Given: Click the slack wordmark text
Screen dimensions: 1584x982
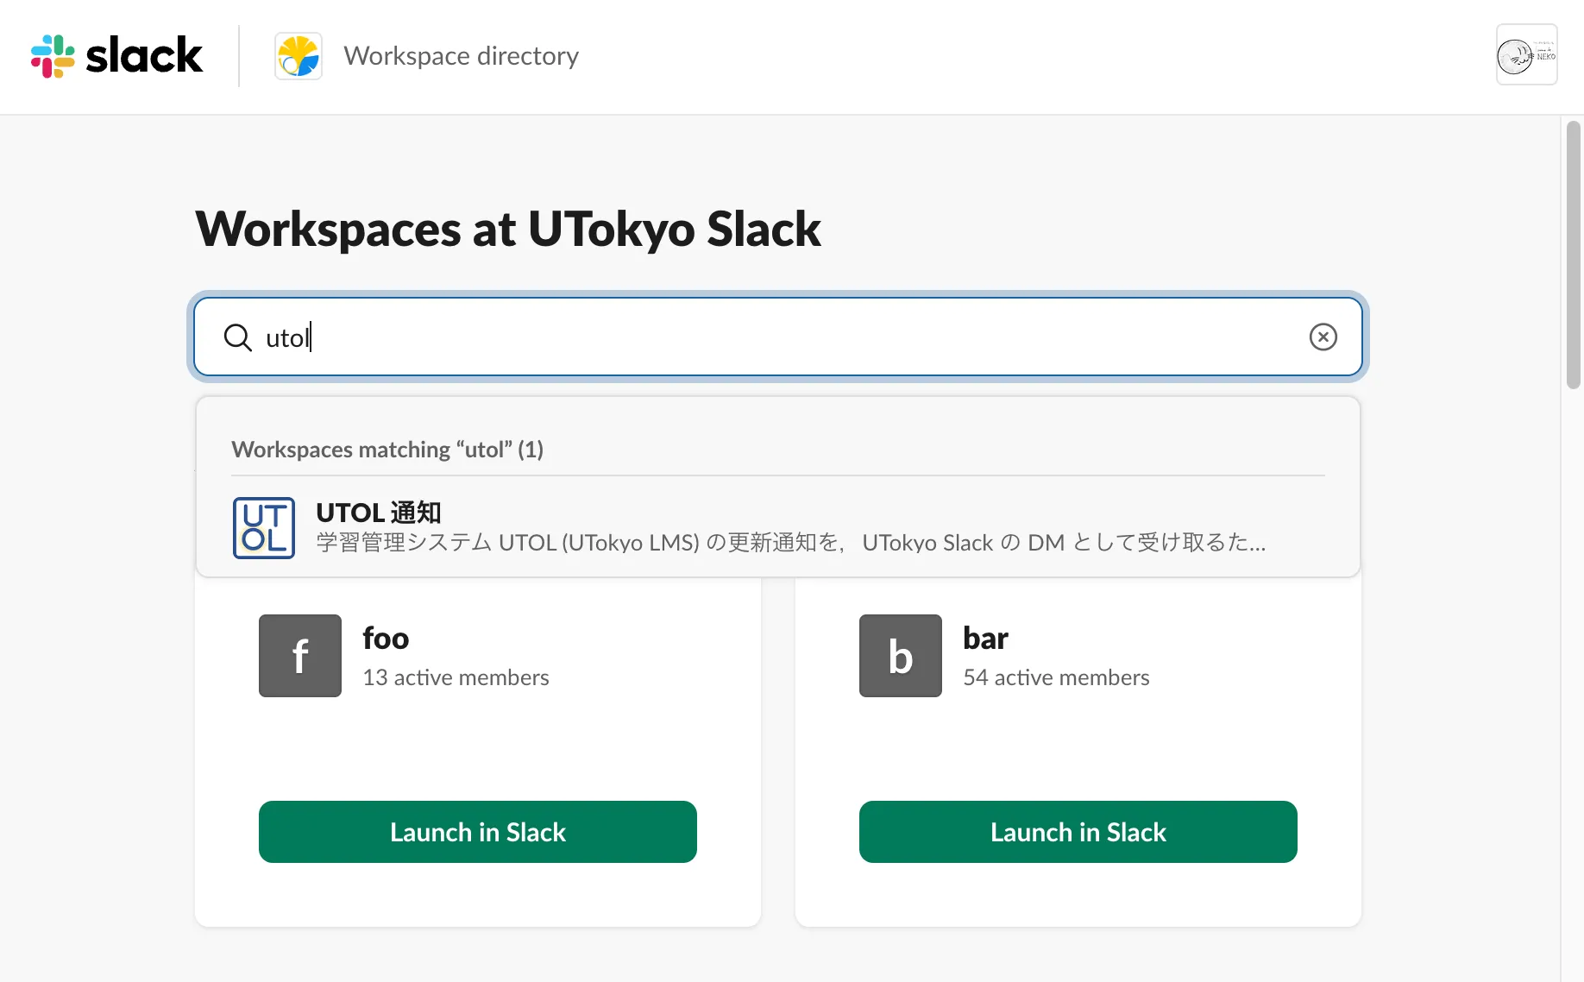Looking at the screenshot, I should pyautogui.click(x=144, y=56).
